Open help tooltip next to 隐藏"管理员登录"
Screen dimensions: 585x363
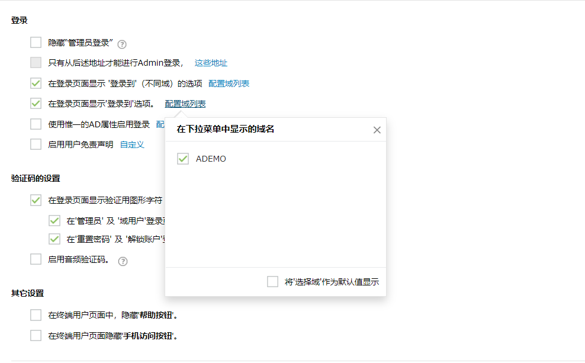click(x=122, y=43)
